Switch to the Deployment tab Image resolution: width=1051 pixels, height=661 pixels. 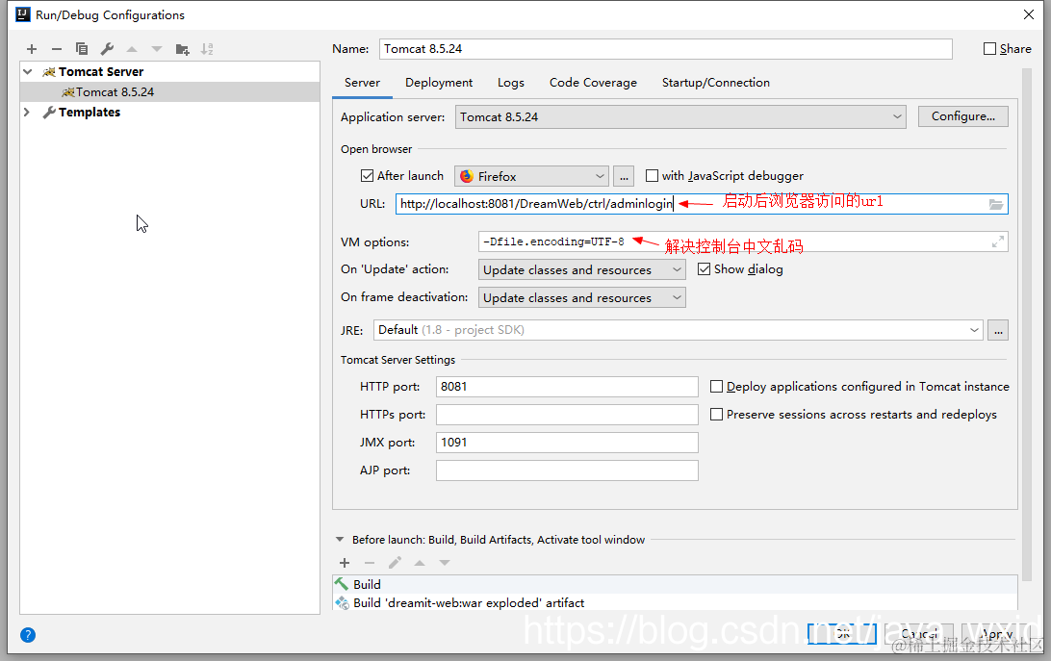click(439, 83)
